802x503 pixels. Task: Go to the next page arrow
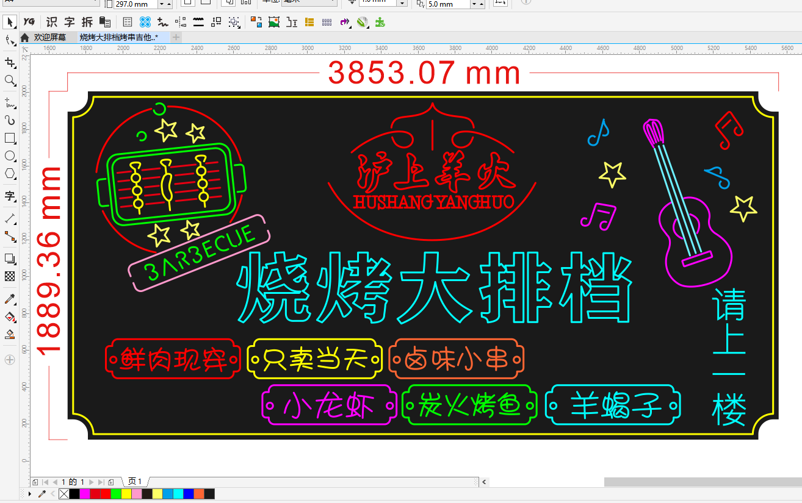(x=91, y=482)
